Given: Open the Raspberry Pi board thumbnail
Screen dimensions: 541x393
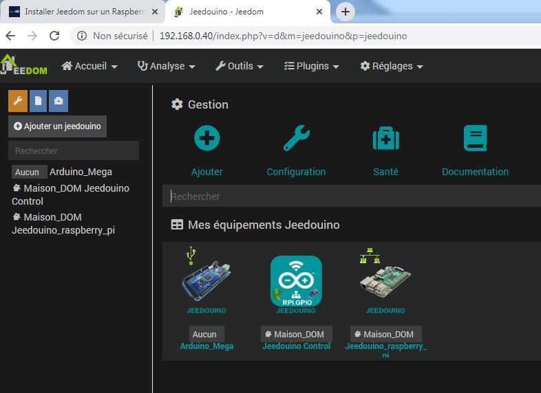Looking at the screenshot, I should tap(385, 282).
